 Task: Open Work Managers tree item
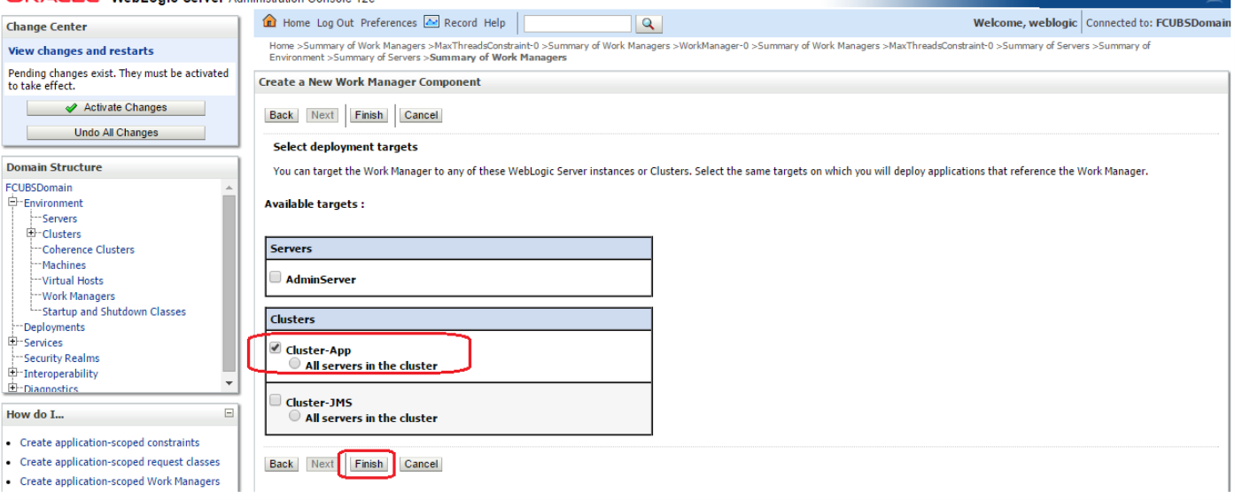79,296
